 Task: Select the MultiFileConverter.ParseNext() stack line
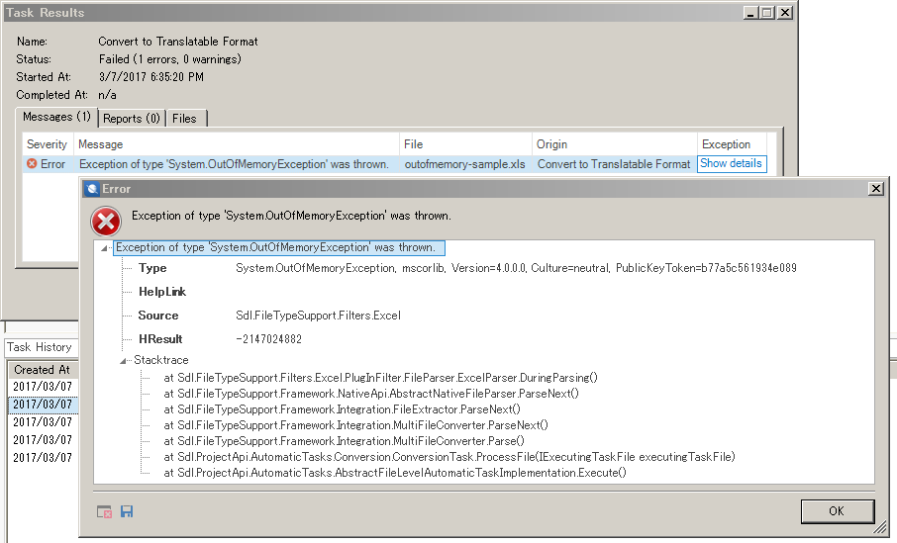click(x=355, y=425)
